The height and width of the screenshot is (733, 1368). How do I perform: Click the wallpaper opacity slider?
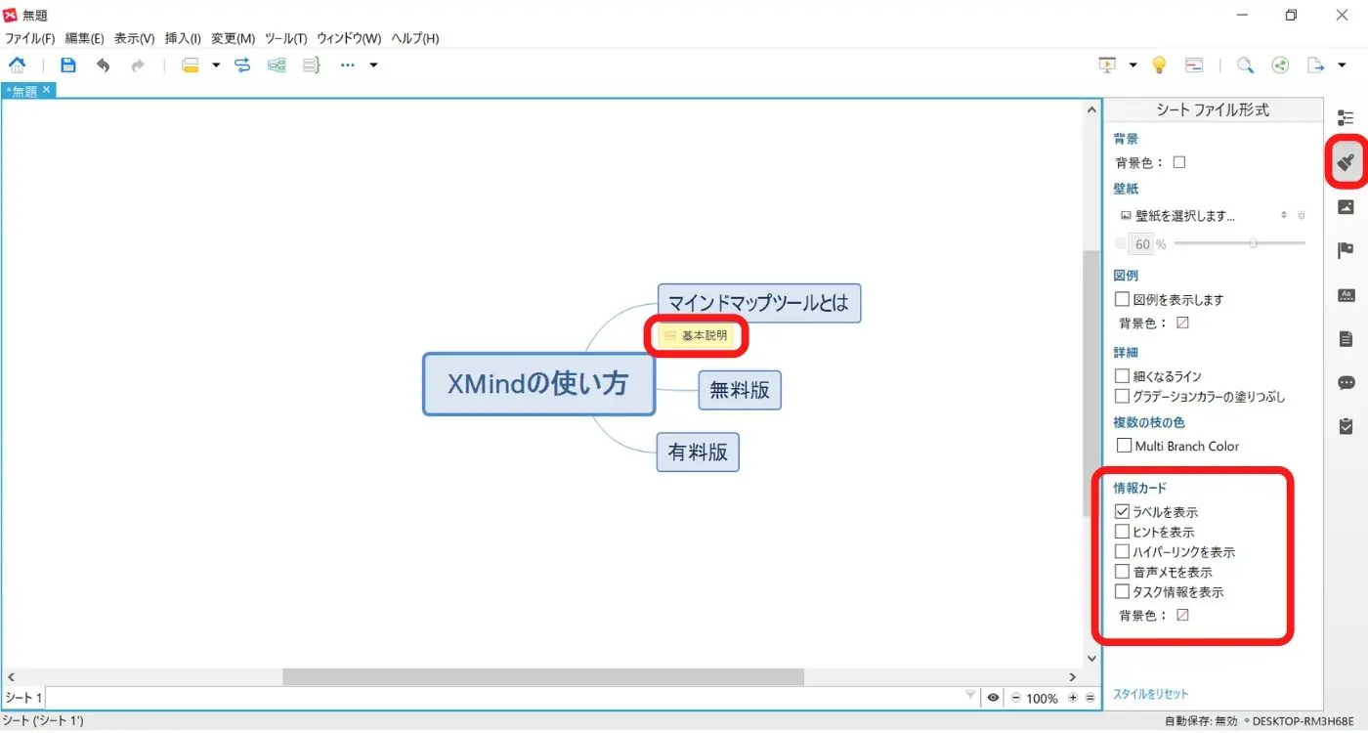click(1239, 243)
